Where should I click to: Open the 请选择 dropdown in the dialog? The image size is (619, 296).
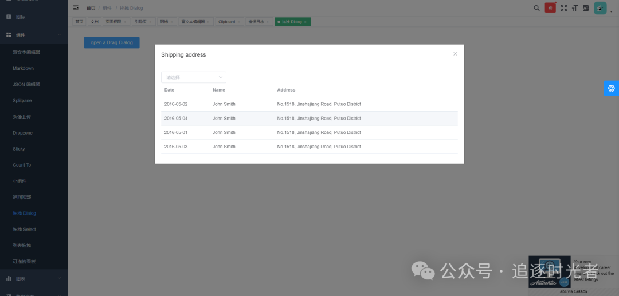[194, 77]
